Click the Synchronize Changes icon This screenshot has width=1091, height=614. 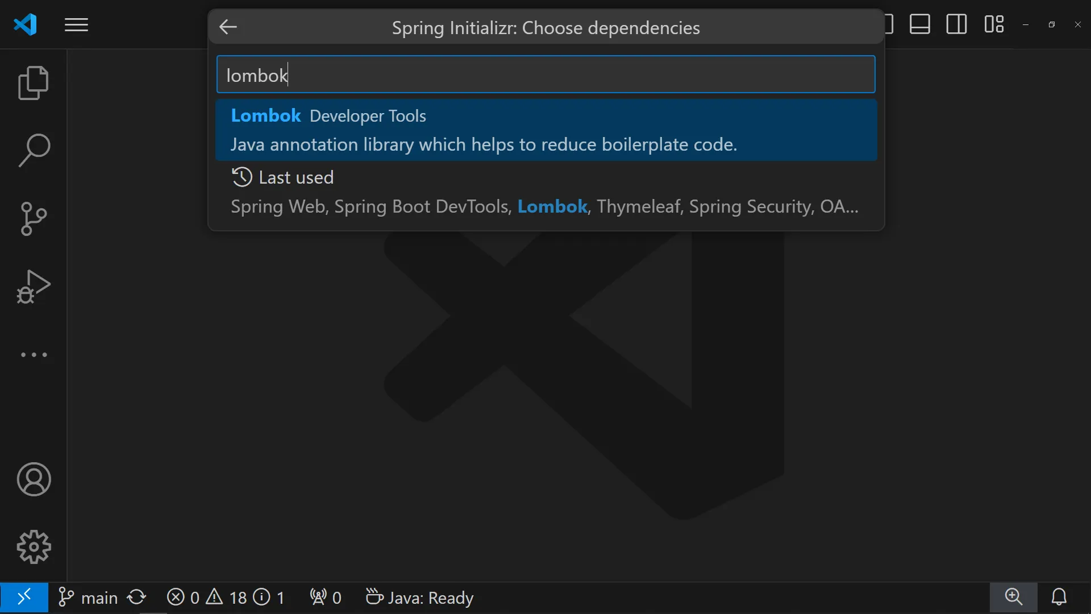point(136,598)
